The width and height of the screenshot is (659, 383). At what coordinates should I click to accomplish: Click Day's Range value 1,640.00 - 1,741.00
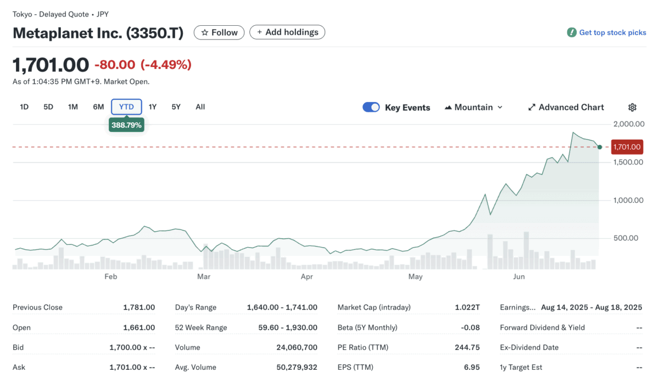tap(282, 307)
